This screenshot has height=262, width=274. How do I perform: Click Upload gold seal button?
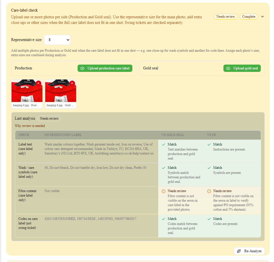[x=242, y=68]
